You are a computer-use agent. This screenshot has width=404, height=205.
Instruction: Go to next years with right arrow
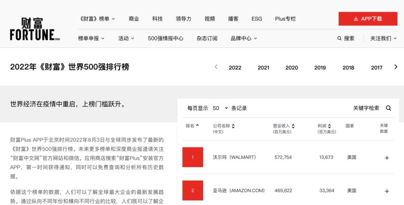coord(396,67)
